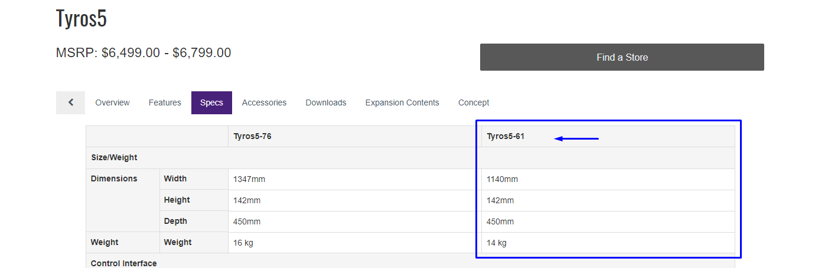Click the 14 kg weight value

[x=497, y=243]
